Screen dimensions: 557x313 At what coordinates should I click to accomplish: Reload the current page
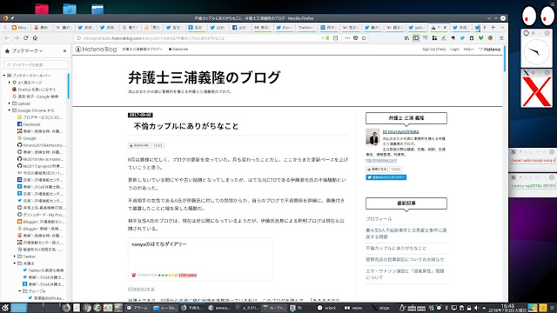25,38
